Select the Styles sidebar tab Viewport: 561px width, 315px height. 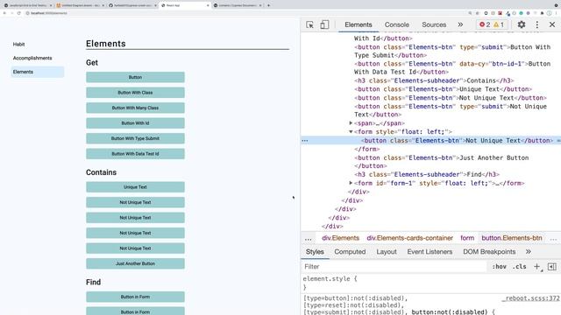click(315, 252)
